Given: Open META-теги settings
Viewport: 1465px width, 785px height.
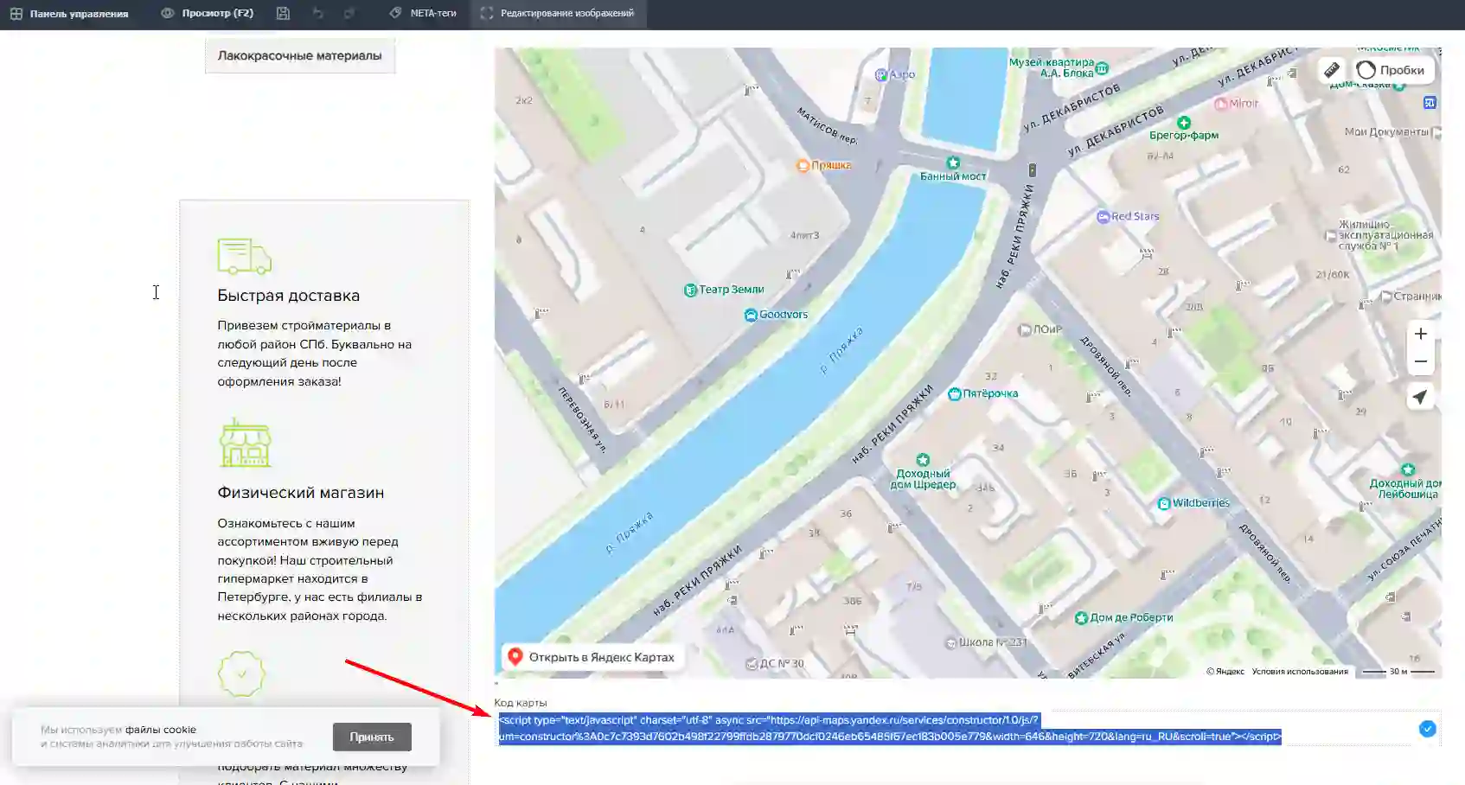Looking at the screenshot, I should pyautogui.click(x=423, y=14).
